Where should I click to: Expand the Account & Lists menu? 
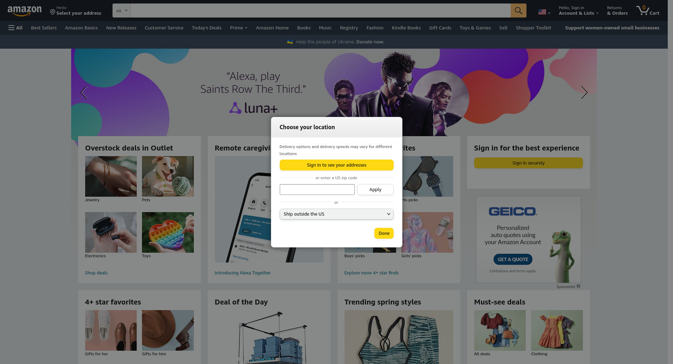(578, 10)
